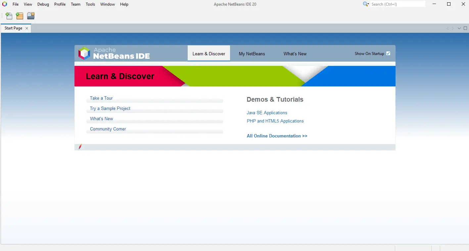Click the Open Project toolbar icon
The image size is (469, 251).
[x=31, y=16]
